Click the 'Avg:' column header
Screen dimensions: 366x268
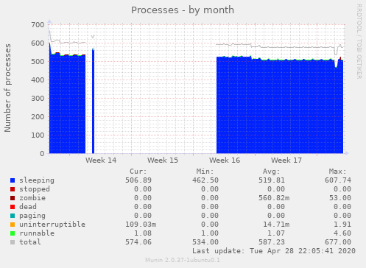272,172
